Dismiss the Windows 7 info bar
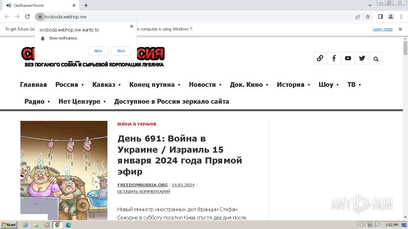This screenshot has width=408, height=229. tap(400, 29)
